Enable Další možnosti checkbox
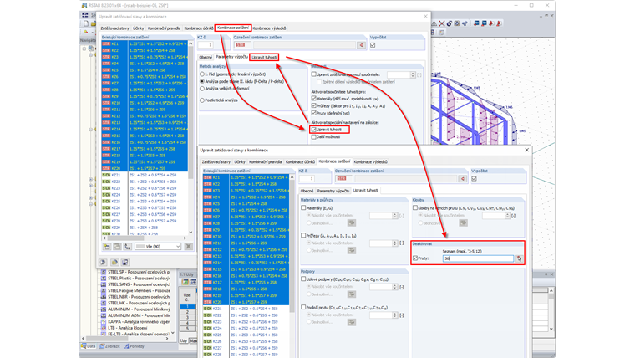Image resolution: width=635 pixels, height=358 pixels. [314, 137]
